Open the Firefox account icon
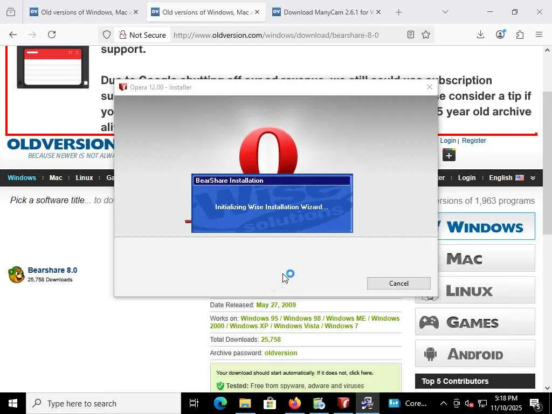 500,34
